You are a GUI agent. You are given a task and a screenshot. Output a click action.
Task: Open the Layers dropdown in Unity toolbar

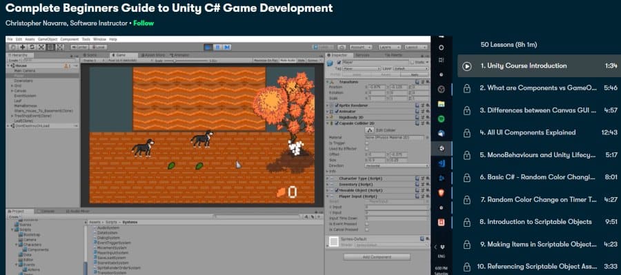[x=389, y=47]
